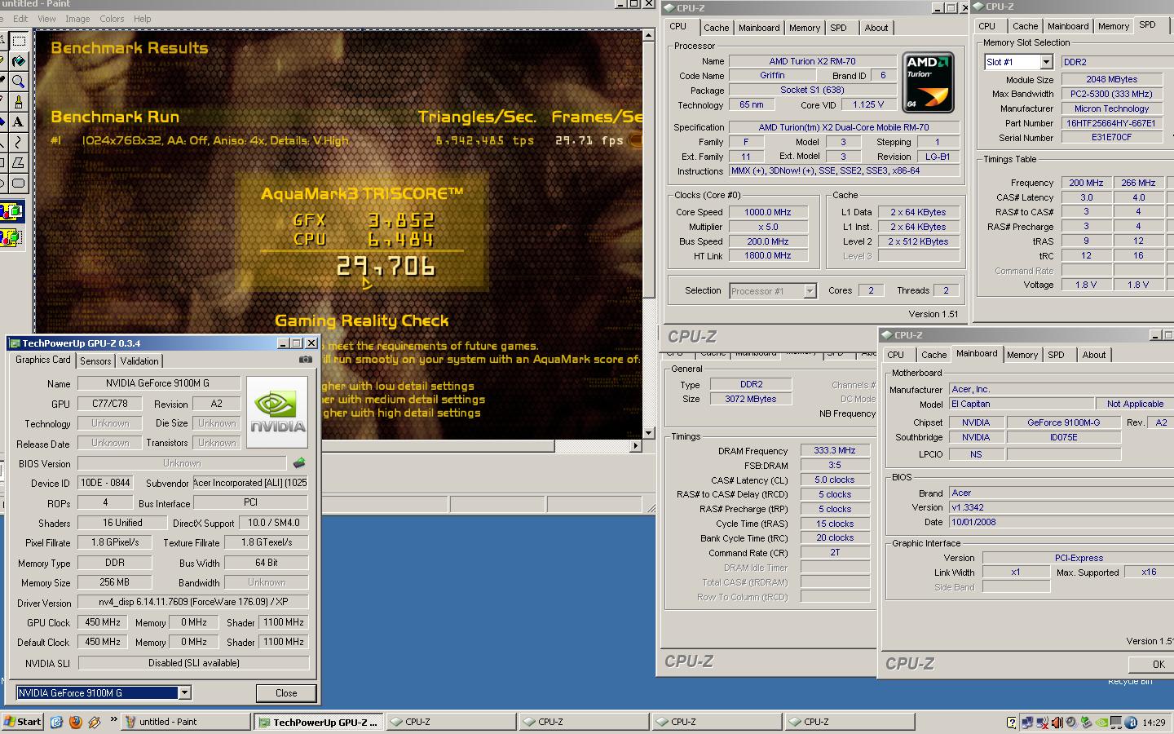
Task: Activate the Text tool in Paint
Action: [19, 122]
